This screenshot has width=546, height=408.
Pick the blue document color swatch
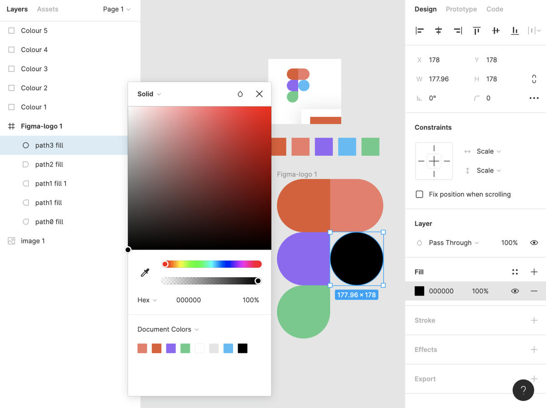(228, 348)
